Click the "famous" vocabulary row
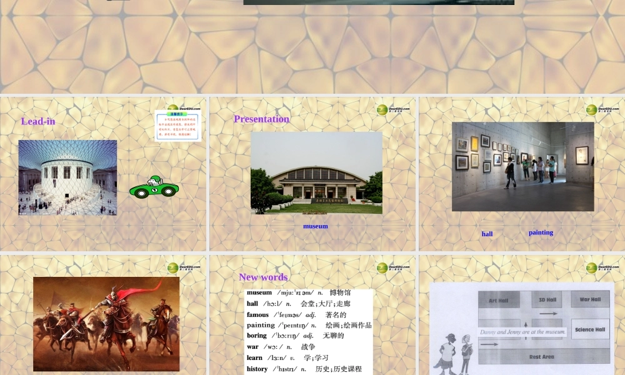The image size is (625, 375). click(x=296, y=315)
